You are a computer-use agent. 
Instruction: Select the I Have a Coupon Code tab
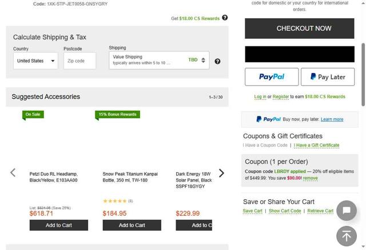point(265,145)
